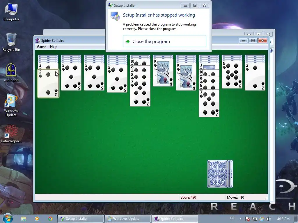Select the Jack of spades in eighth column
Viewport: 298px width, 223px height.
pos(209,66)
